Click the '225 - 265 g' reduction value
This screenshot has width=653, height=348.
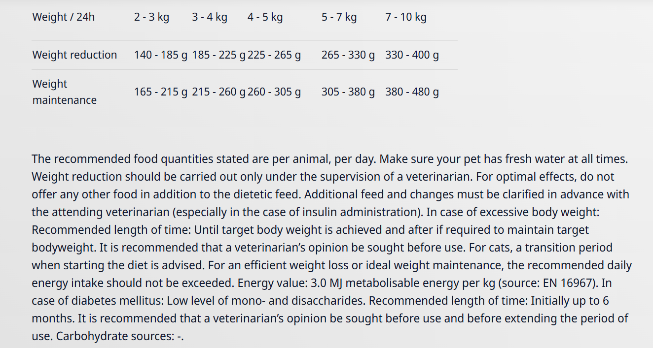pyautogui.click(x=274, y=55)
